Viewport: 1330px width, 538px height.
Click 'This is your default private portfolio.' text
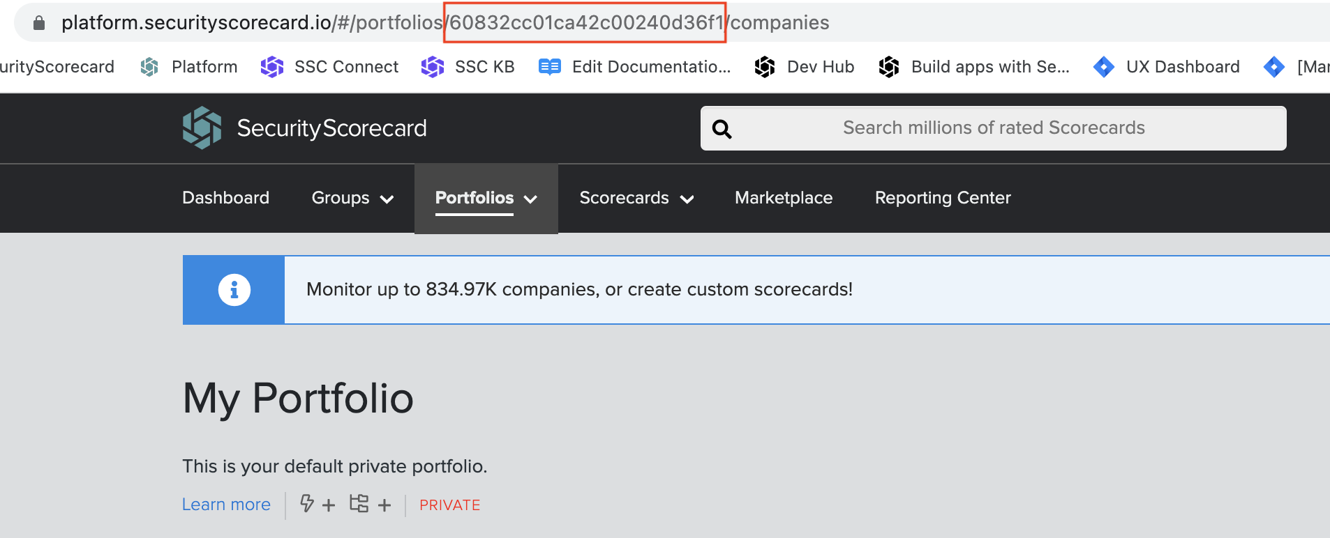coord(335,466)
